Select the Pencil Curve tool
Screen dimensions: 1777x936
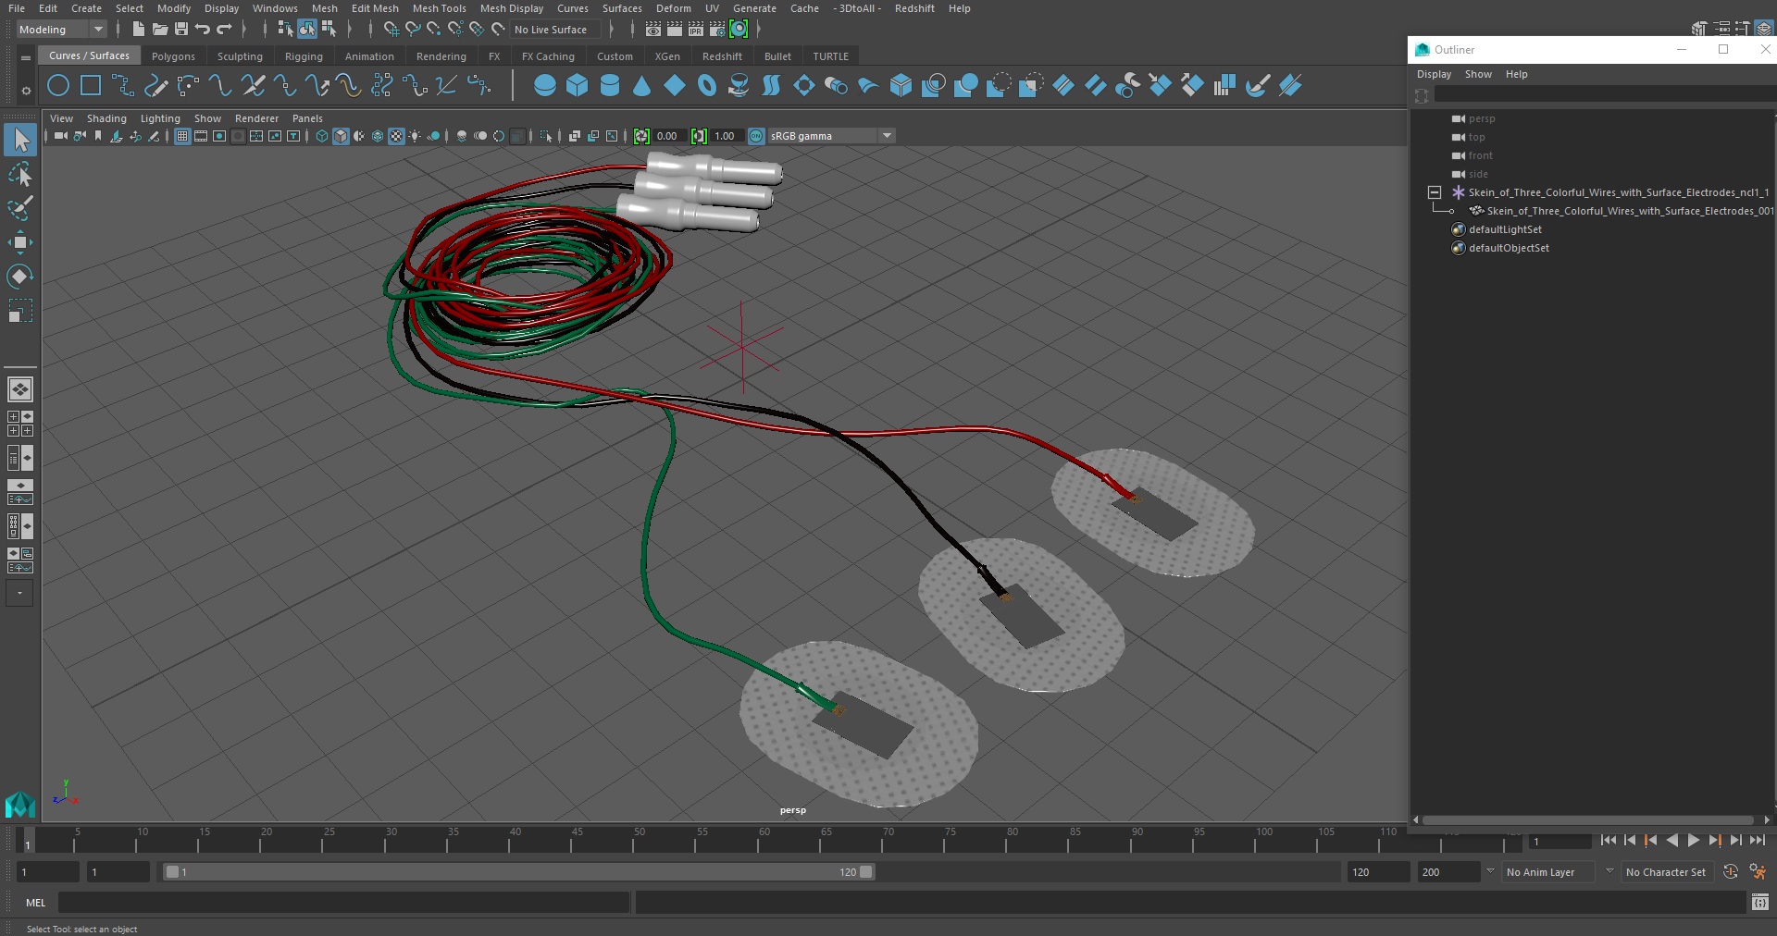[155, 86]
